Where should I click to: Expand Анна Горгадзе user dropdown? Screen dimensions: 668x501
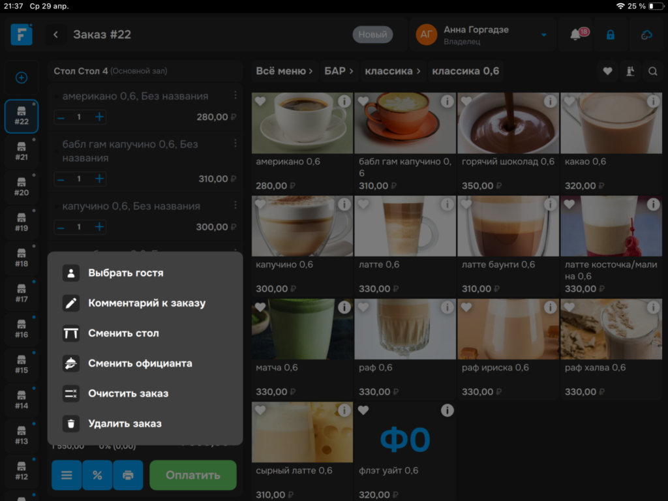(x=543, y=35)
